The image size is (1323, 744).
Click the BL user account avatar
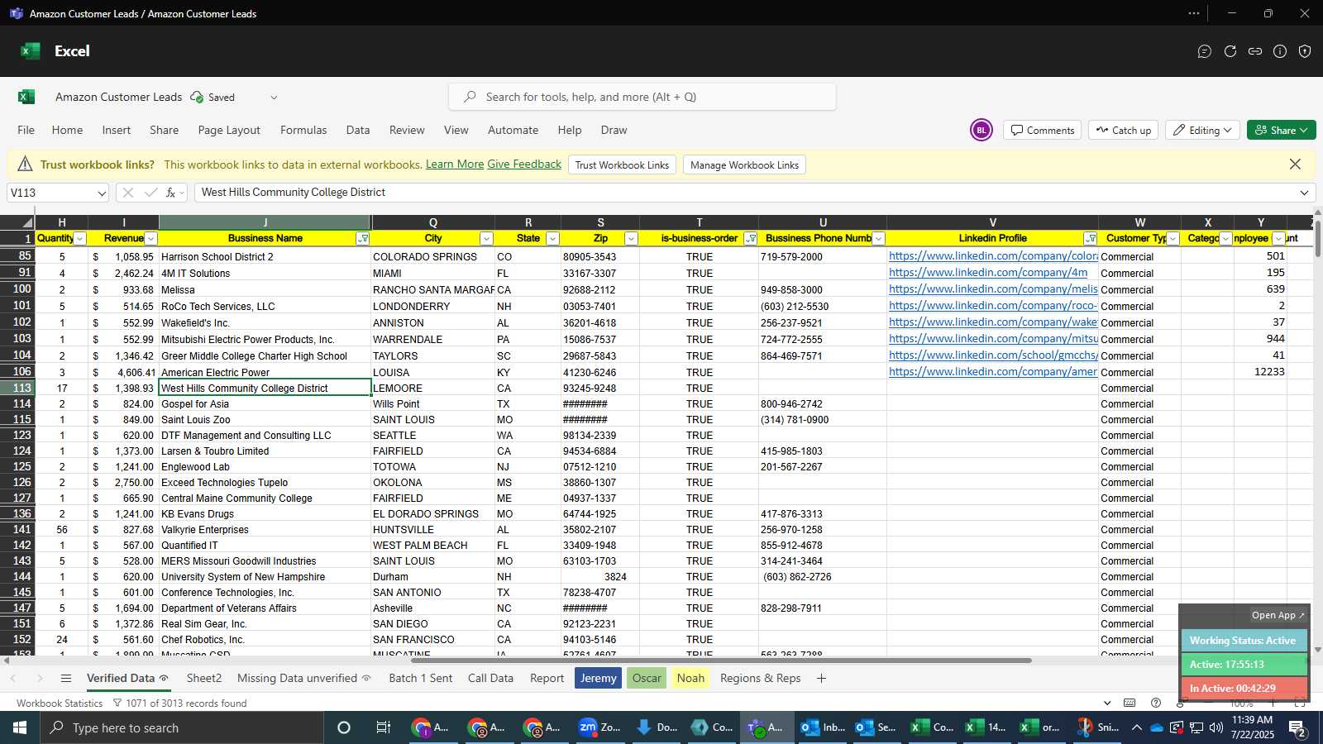point(982,130)
